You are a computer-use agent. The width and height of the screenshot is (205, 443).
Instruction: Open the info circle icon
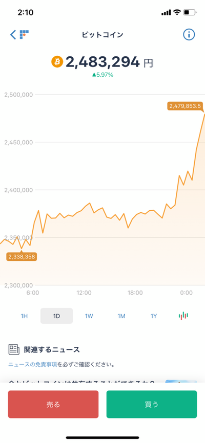[189, 35]
